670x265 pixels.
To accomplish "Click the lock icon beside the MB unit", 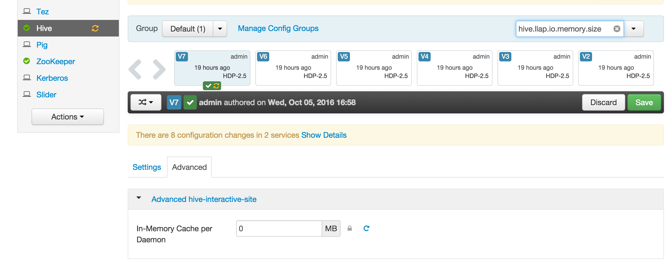I will coord(350,228).
